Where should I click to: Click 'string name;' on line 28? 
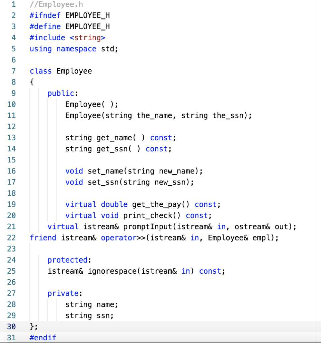[92, 304]
